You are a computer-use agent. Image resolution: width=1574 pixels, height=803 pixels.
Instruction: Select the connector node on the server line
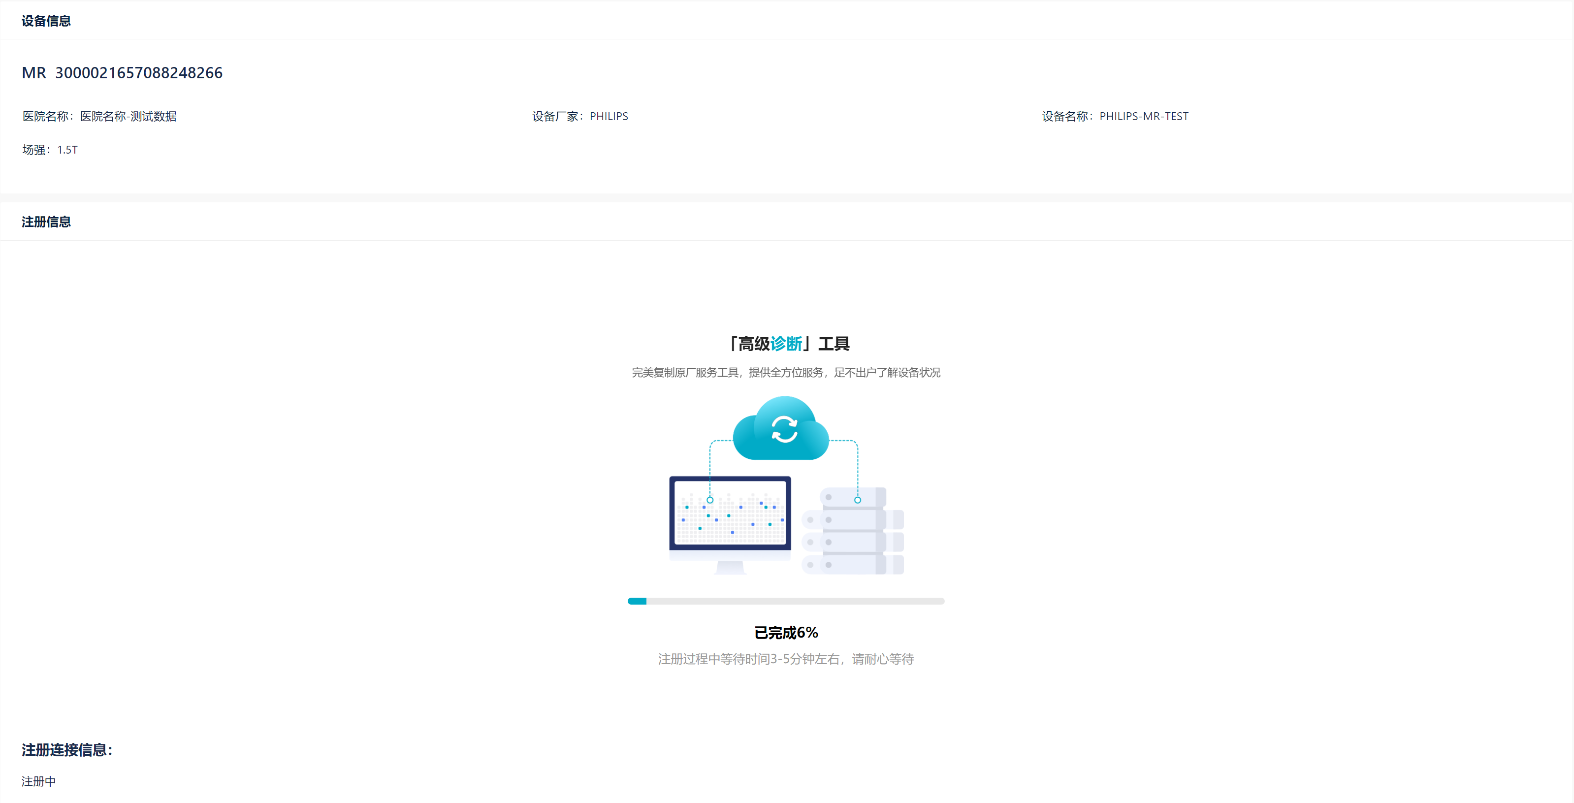click(857, 499)
